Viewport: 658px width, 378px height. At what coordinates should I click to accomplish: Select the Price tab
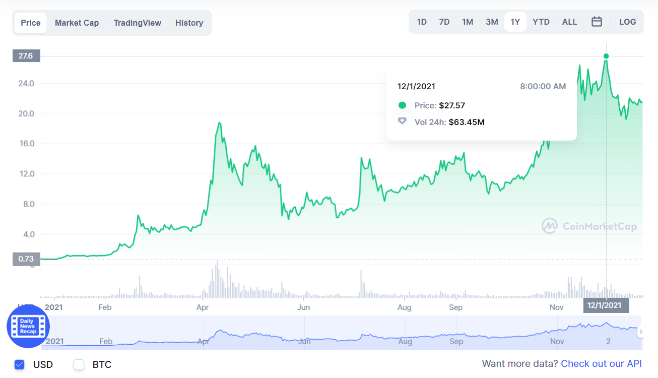[x=31, y=23]
